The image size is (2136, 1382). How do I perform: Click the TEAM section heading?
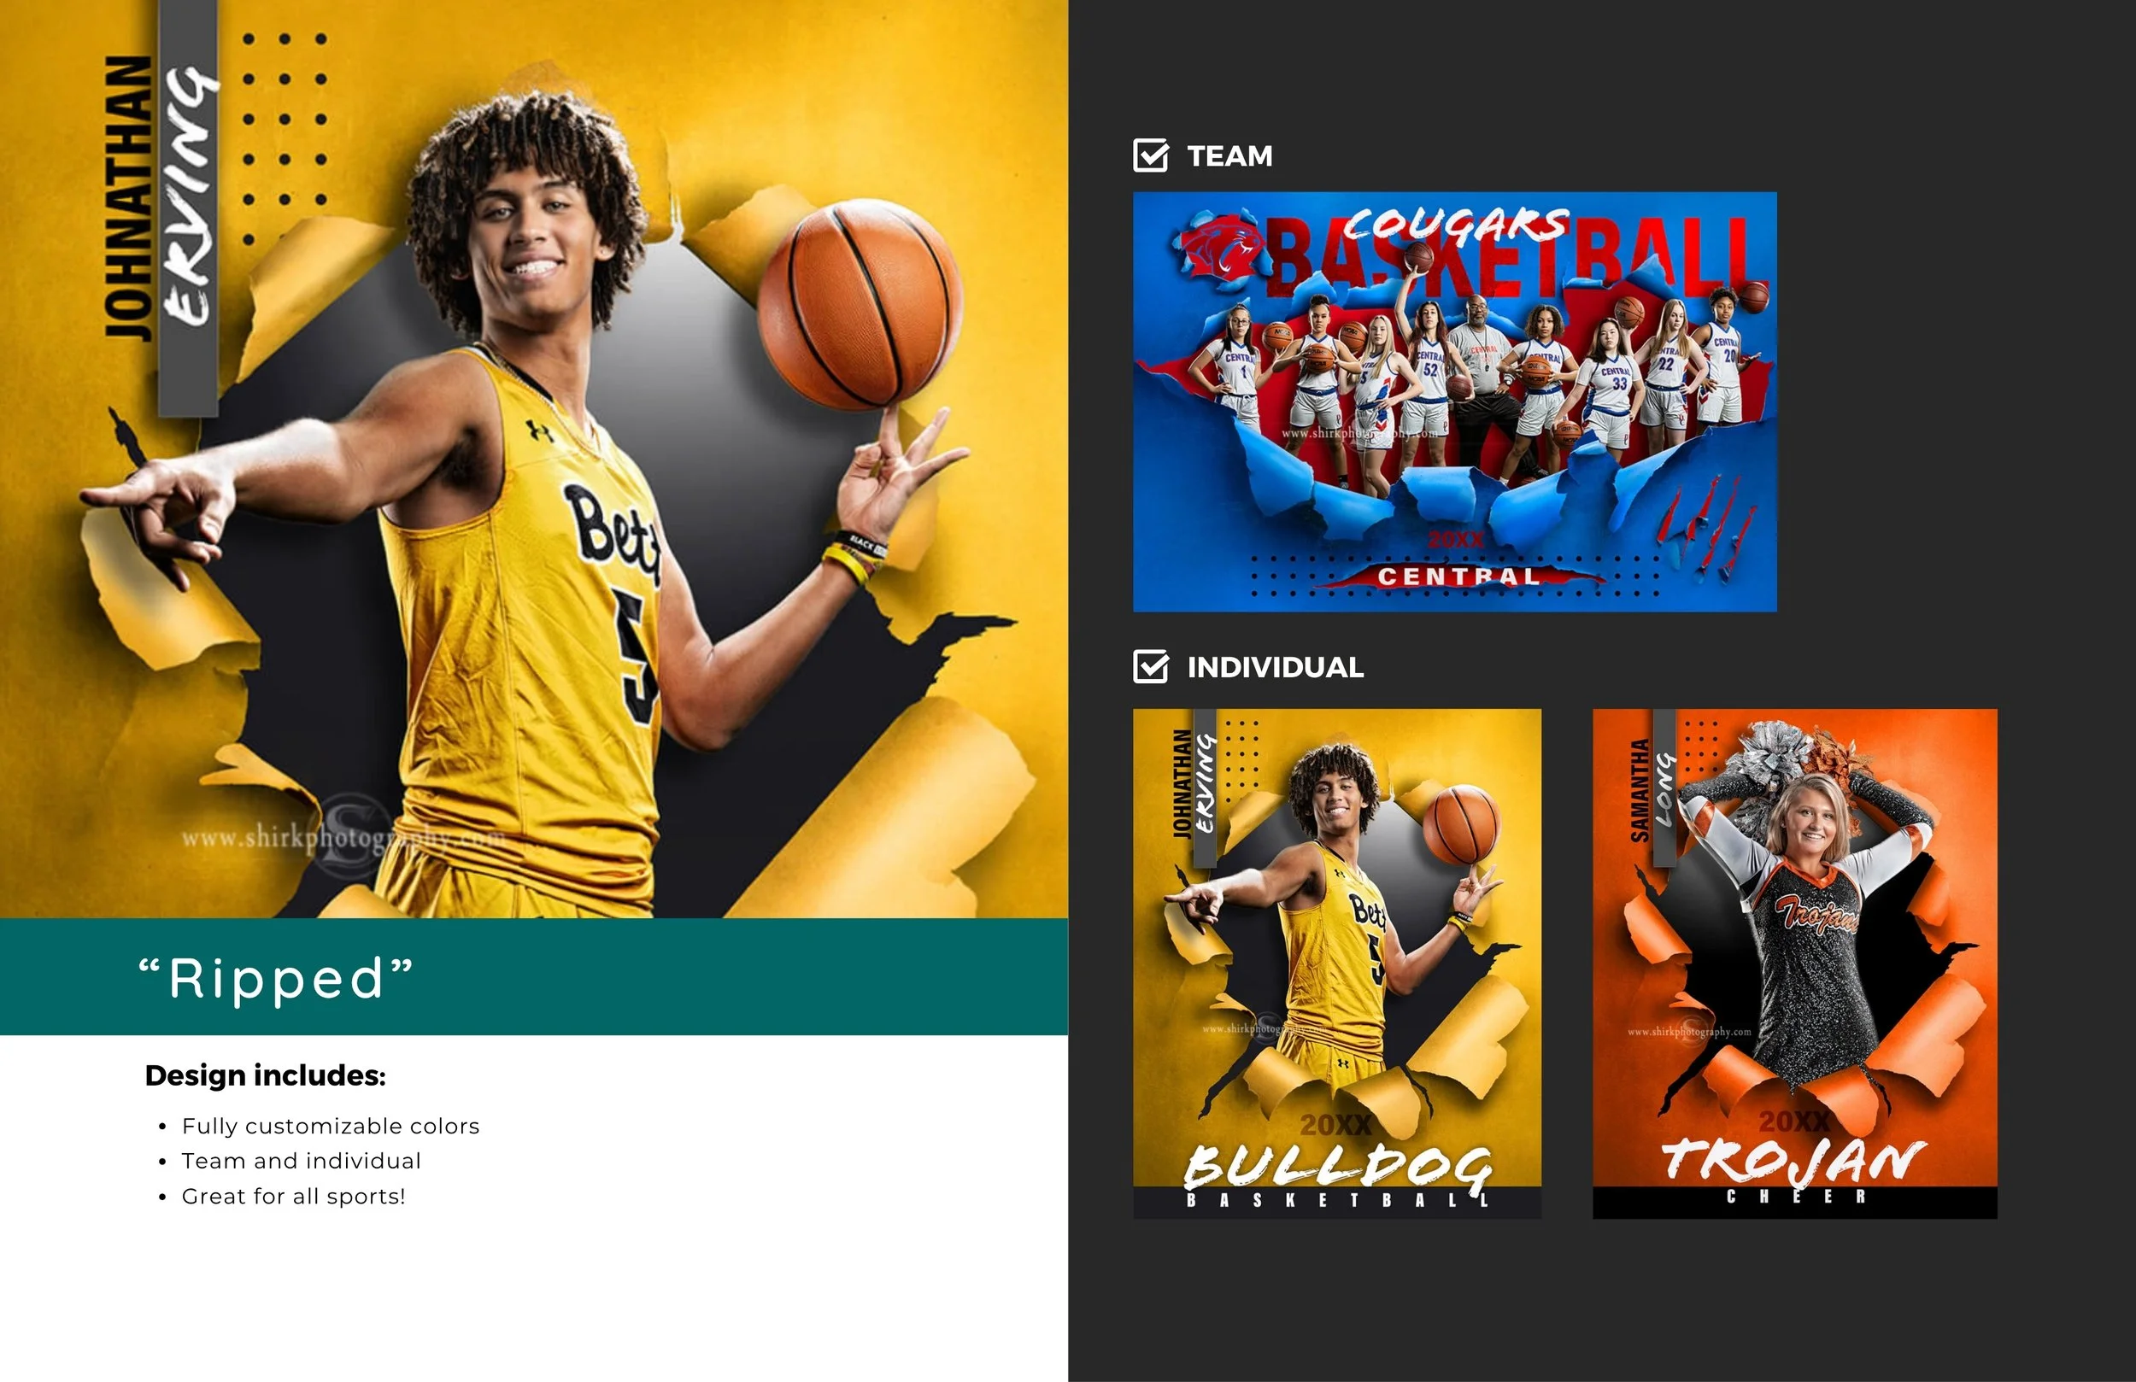coord(1229,156)
